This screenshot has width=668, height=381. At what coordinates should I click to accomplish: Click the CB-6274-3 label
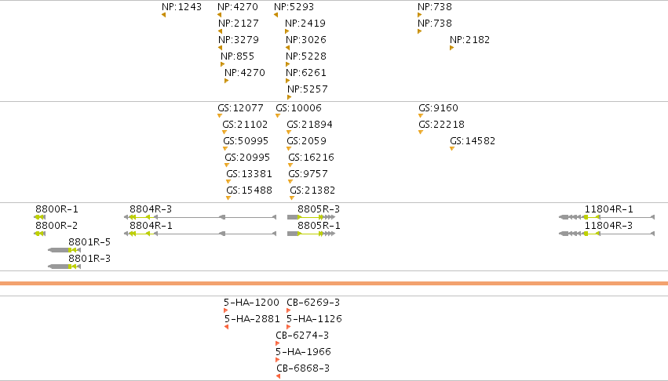(x=302, y=336)
